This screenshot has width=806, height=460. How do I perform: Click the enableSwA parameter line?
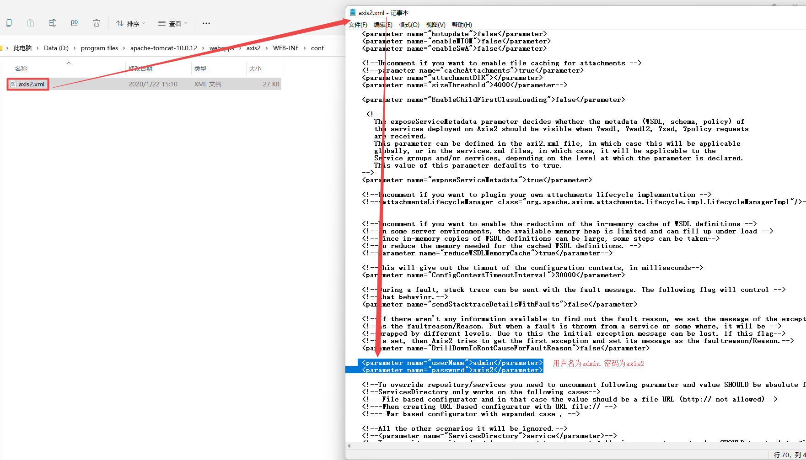(454, 48)
